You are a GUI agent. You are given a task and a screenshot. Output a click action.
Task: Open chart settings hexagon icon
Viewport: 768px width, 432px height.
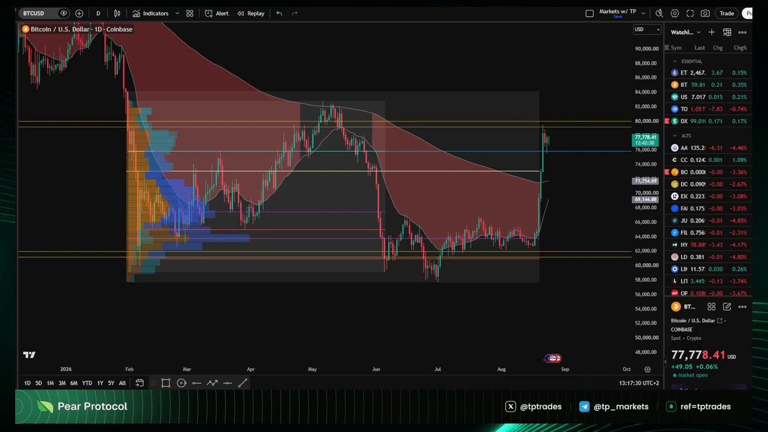point(675,13)
